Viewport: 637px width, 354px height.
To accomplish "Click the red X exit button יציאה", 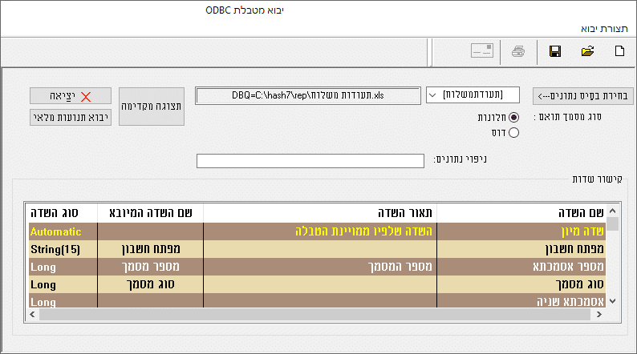I will pyautogui.click(x=71, y=96).
